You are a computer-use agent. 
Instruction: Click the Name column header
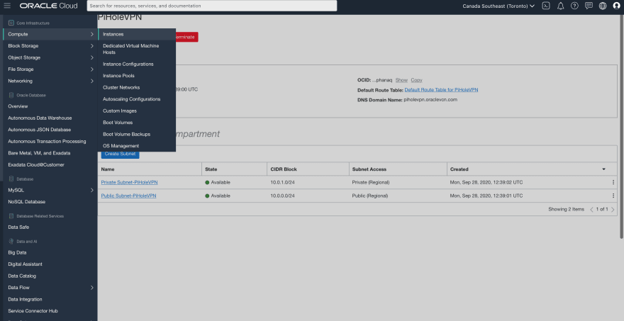tap(108, 169)
